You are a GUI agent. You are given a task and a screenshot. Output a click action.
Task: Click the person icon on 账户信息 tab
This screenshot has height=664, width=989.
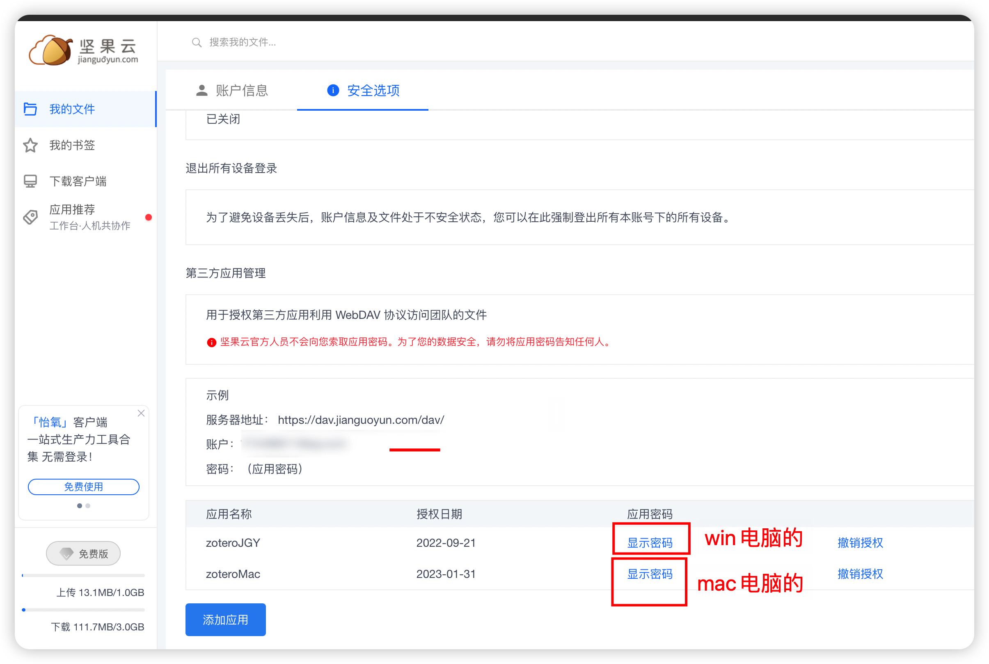tap(202, 90)
